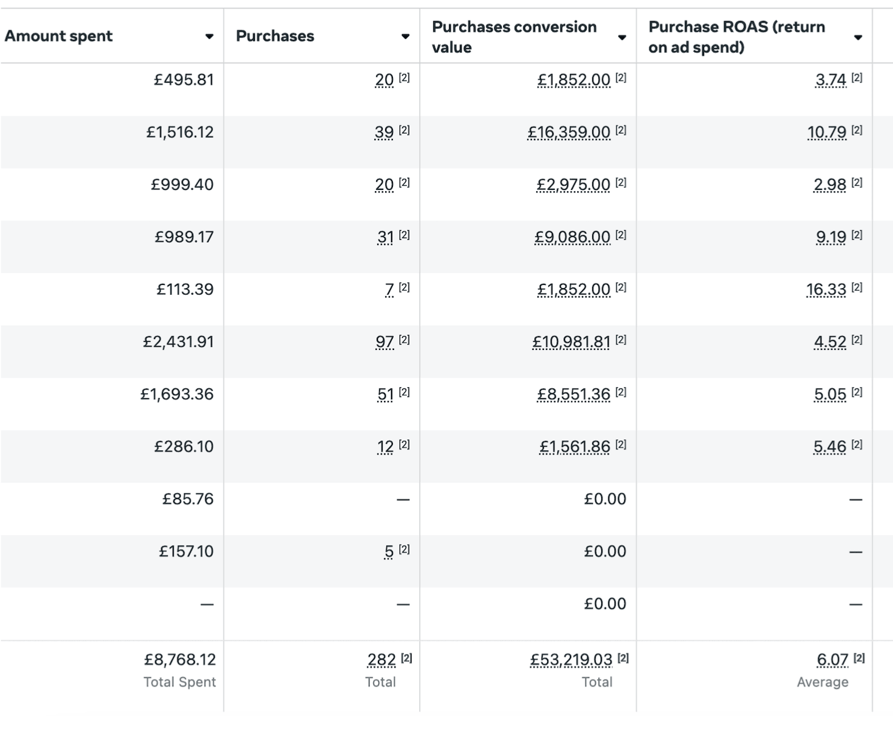Click footnote [2] beside 5.05 ROAS
Viewport: 893px width, 730px height.
click(857, 392)
